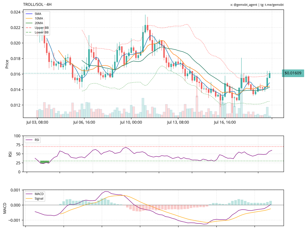The height and width of the screenshot is (230, 305).
Task: Click the Jul 13, 08:00 axis label
Action: 178,122
